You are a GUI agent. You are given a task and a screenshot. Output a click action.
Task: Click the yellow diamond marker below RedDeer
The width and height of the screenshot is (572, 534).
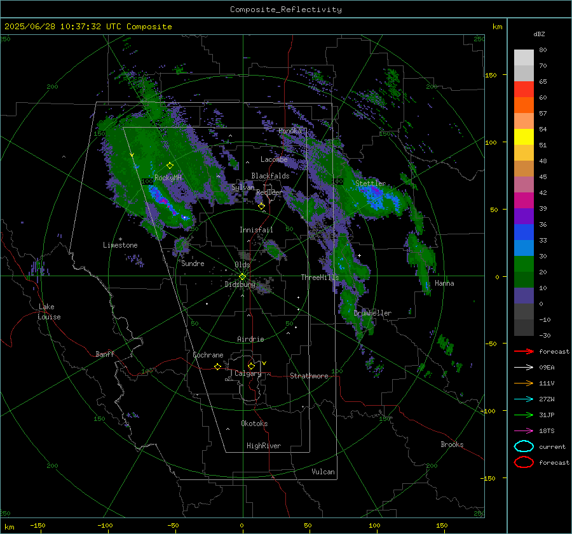262,206
